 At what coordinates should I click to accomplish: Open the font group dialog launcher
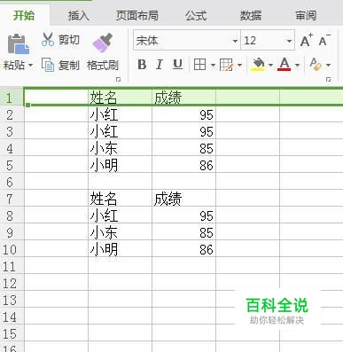[328, 79]
